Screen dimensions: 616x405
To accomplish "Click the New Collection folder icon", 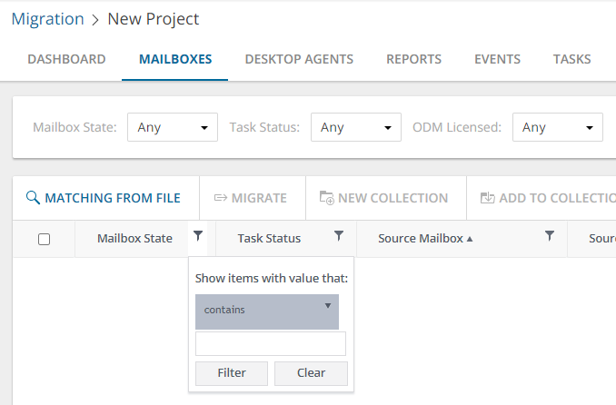I will (x=326, y=198).
